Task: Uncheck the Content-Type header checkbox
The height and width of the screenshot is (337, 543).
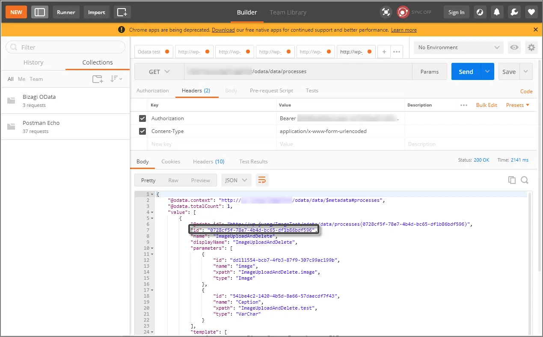Action: pyautogui.click(x=142, y=131)
